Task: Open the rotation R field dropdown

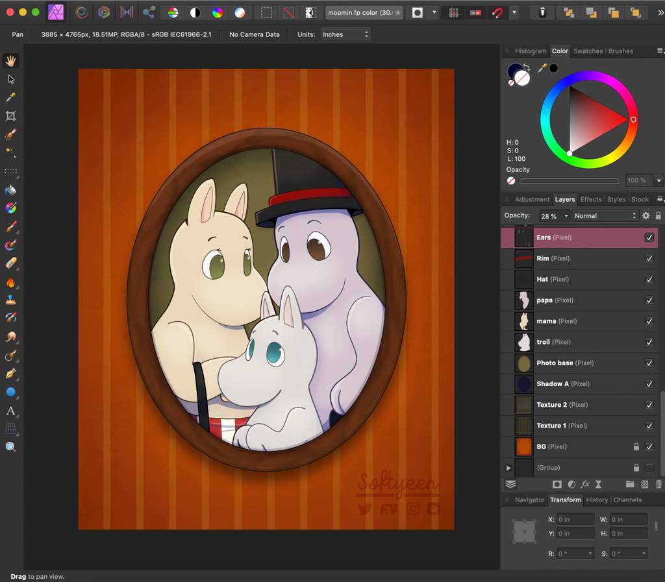Action: click(590, 553)
